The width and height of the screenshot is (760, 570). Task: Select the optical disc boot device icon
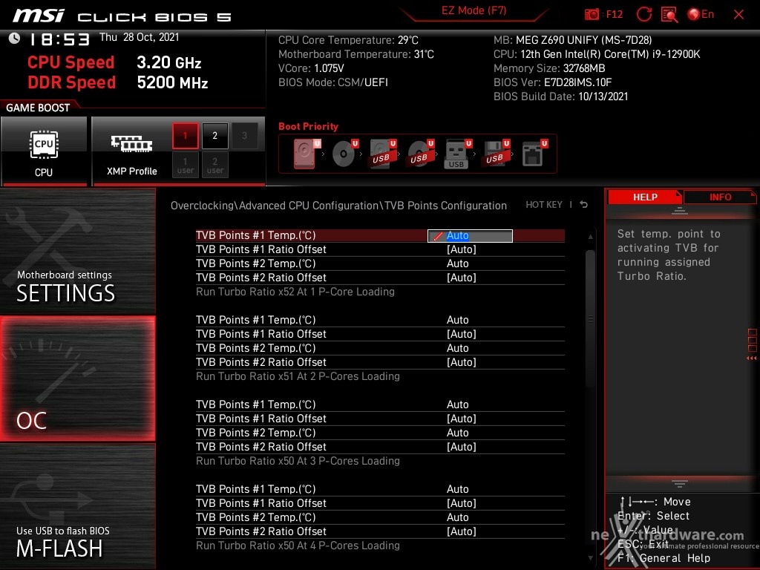(344, 154)
